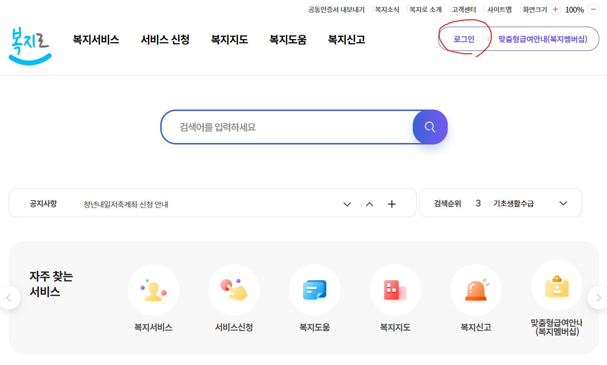Screen dimensions: 607x365
Task: Open 복지도움 via its speech-bubble icon
Action: click(315, 289)
